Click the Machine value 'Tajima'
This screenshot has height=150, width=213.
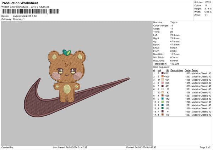[174, 22]
